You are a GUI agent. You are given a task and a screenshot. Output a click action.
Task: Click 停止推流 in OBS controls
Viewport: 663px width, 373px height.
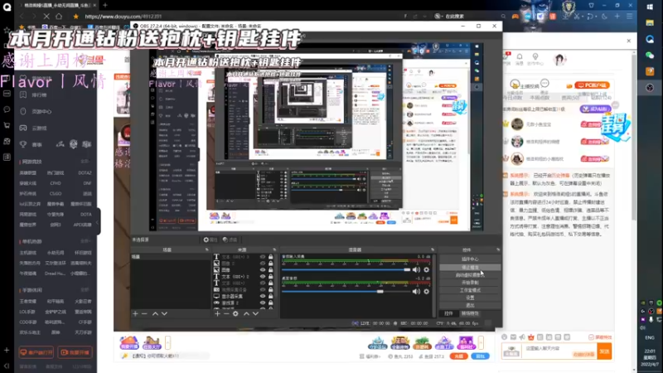tap(470, 268)
